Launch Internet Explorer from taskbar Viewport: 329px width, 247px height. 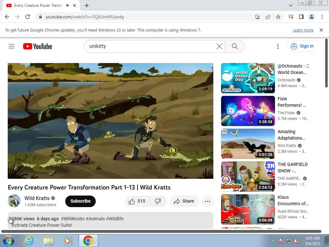[x=29, y=241]
